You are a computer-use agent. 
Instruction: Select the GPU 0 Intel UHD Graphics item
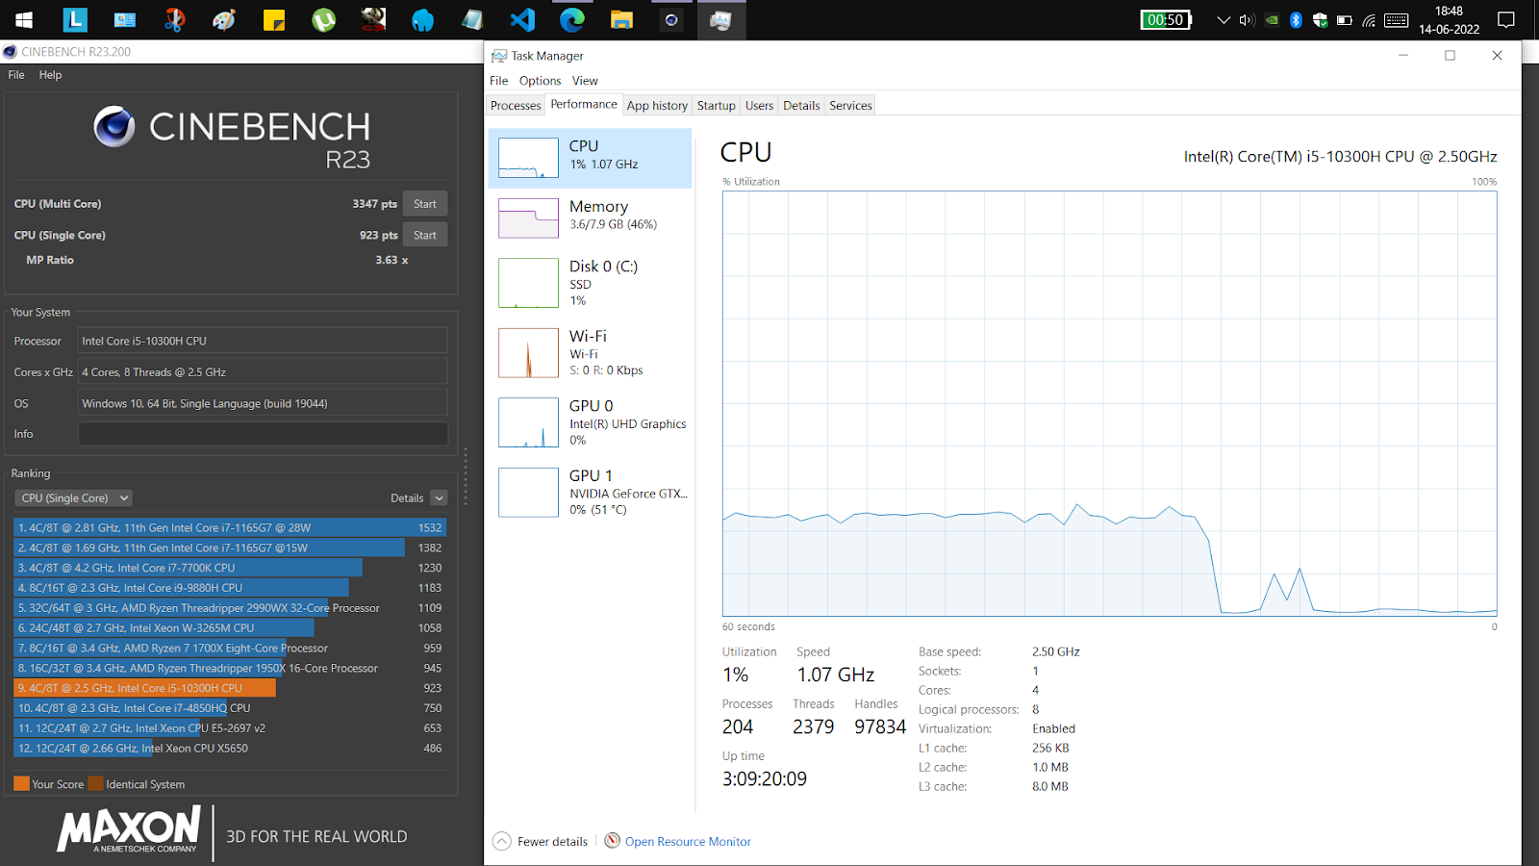coord(591,422)
